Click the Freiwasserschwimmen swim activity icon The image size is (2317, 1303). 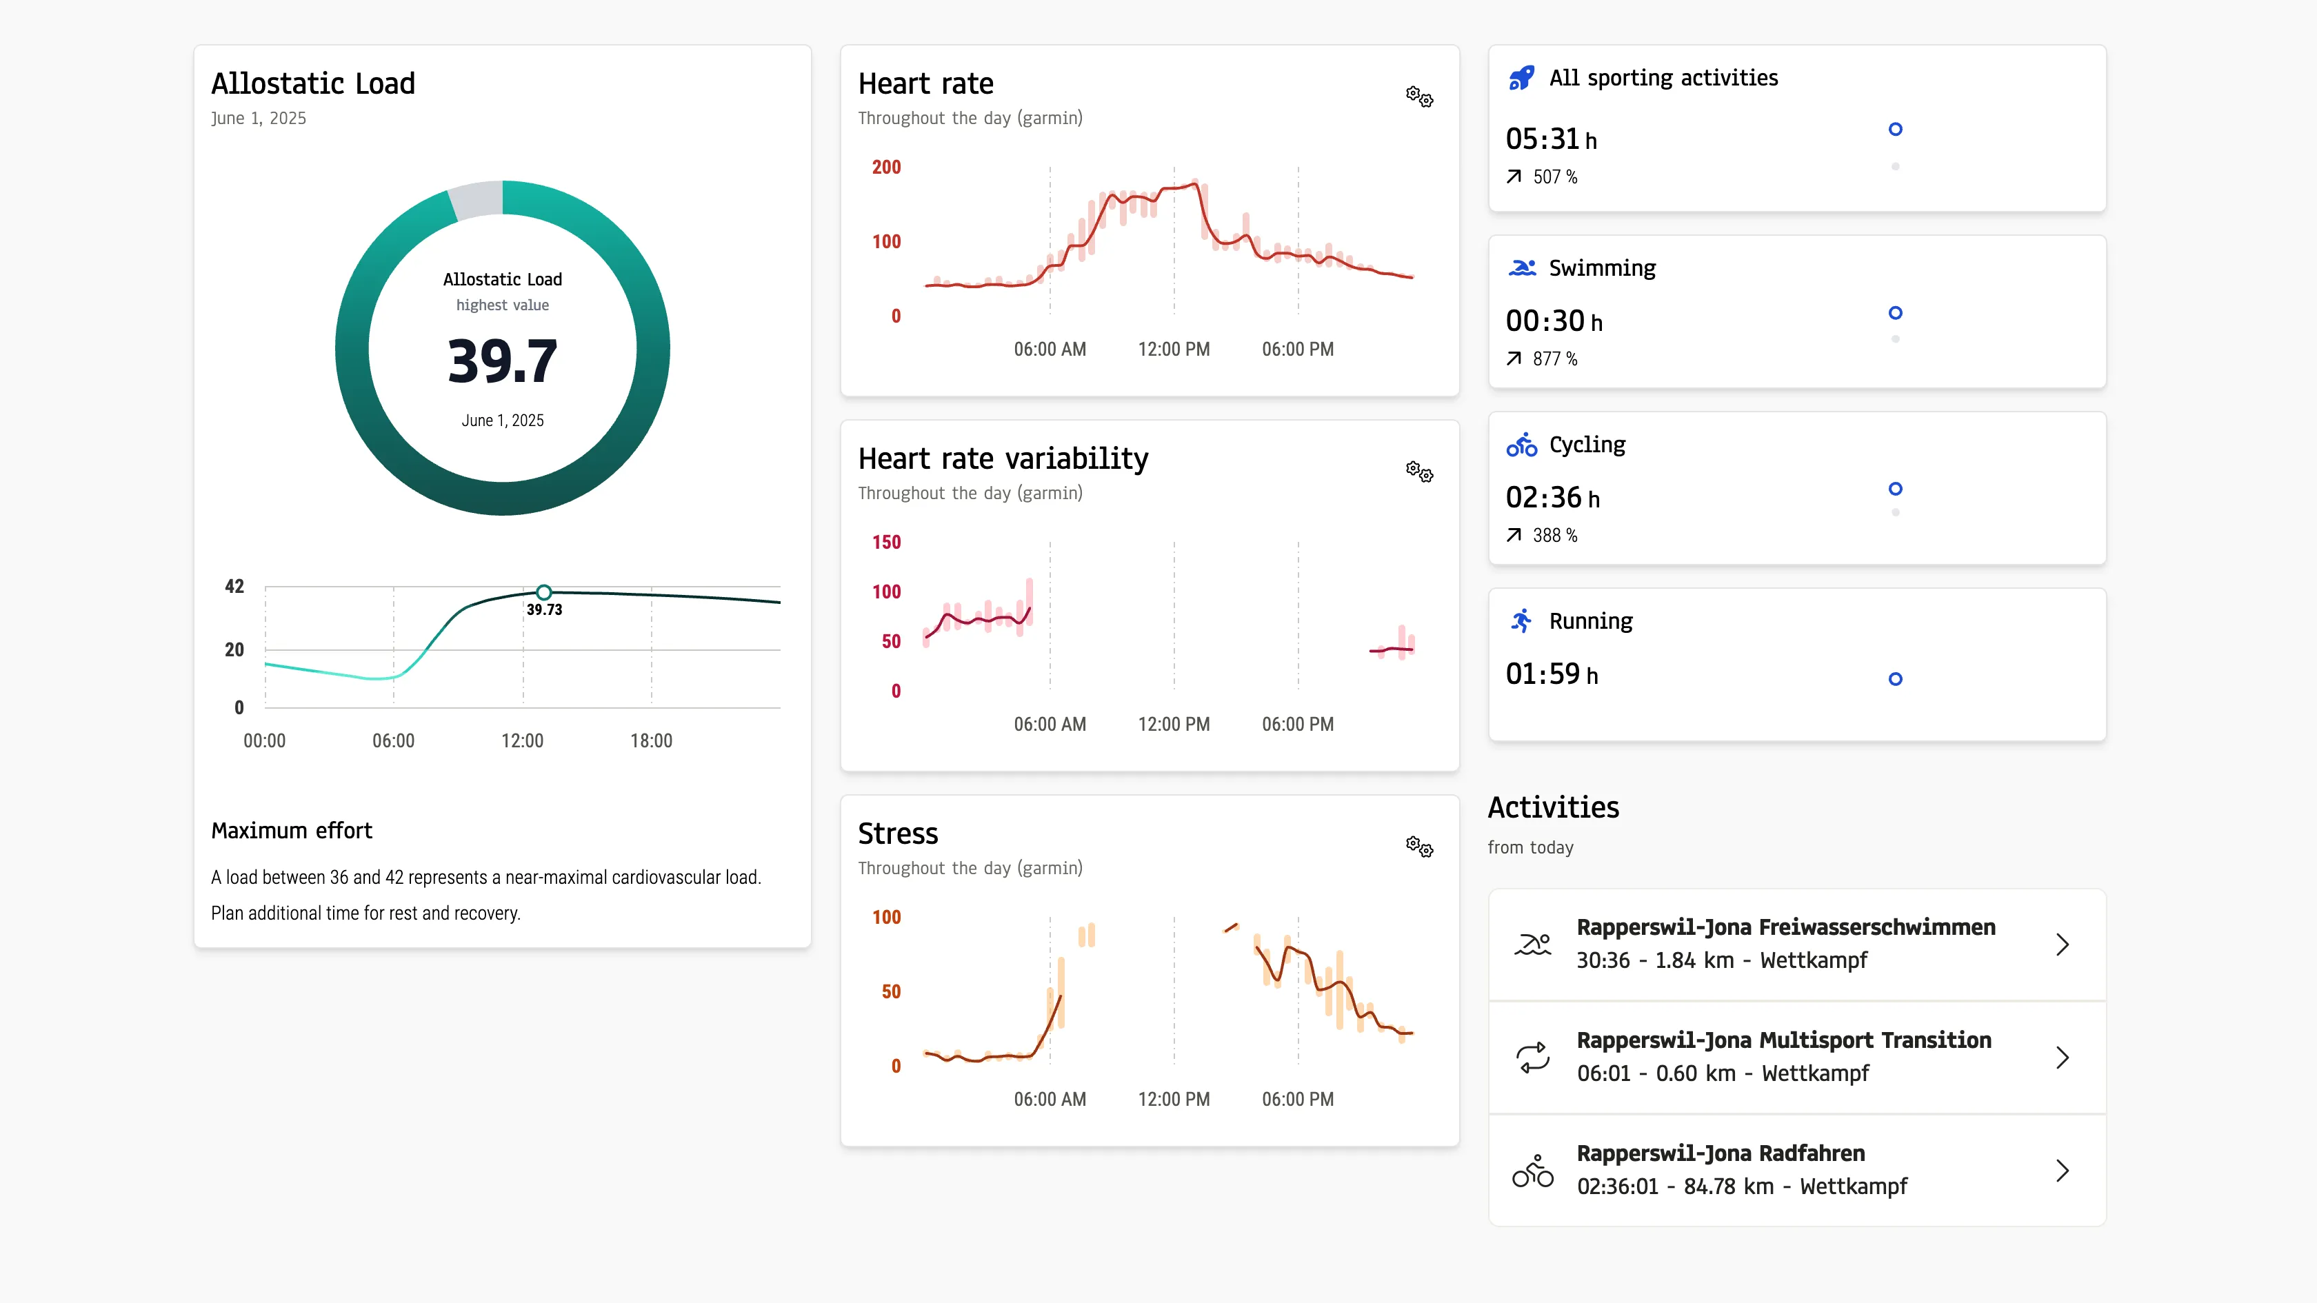(1533, 945)
